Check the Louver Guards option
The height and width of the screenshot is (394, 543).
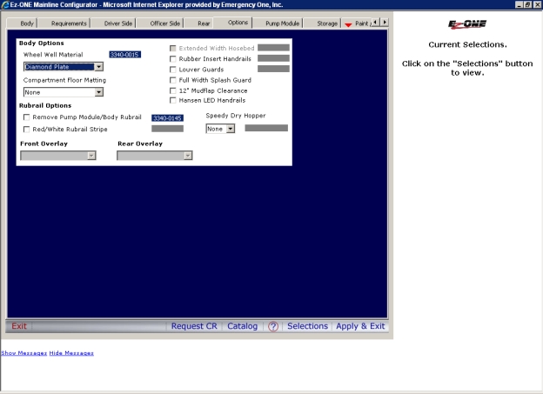173,70
